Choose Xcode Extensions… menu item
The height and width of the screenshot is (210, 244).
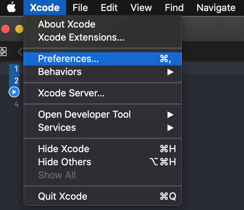tap(81, 37)
